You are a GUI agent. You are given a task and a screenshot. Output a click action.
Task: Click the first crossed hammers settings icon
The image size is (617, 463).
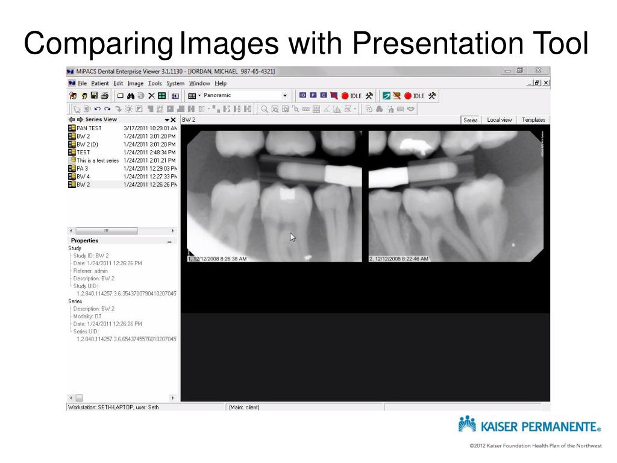(369, 96)
